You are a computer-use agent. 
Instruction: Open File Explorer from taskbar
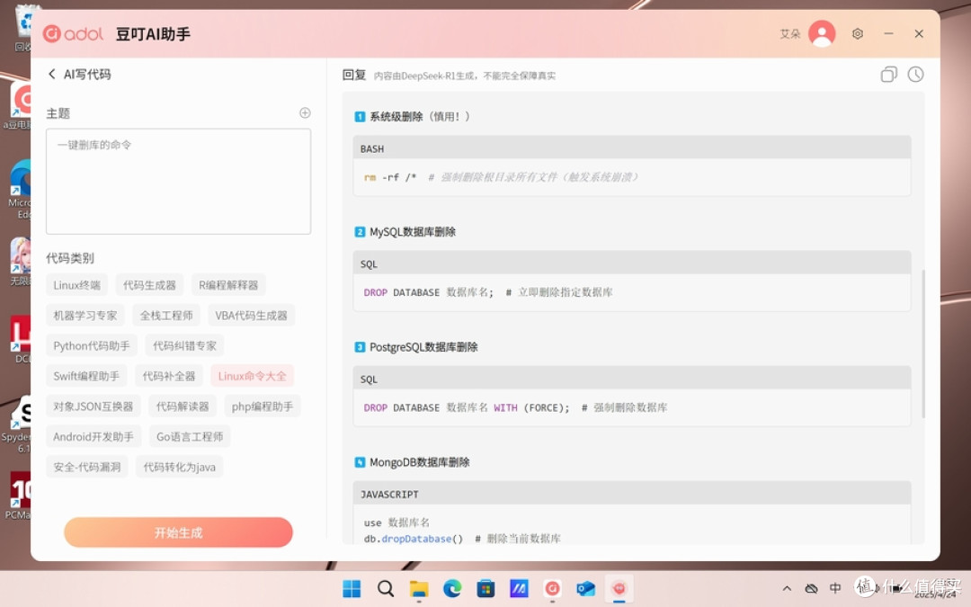coord(419,588)
